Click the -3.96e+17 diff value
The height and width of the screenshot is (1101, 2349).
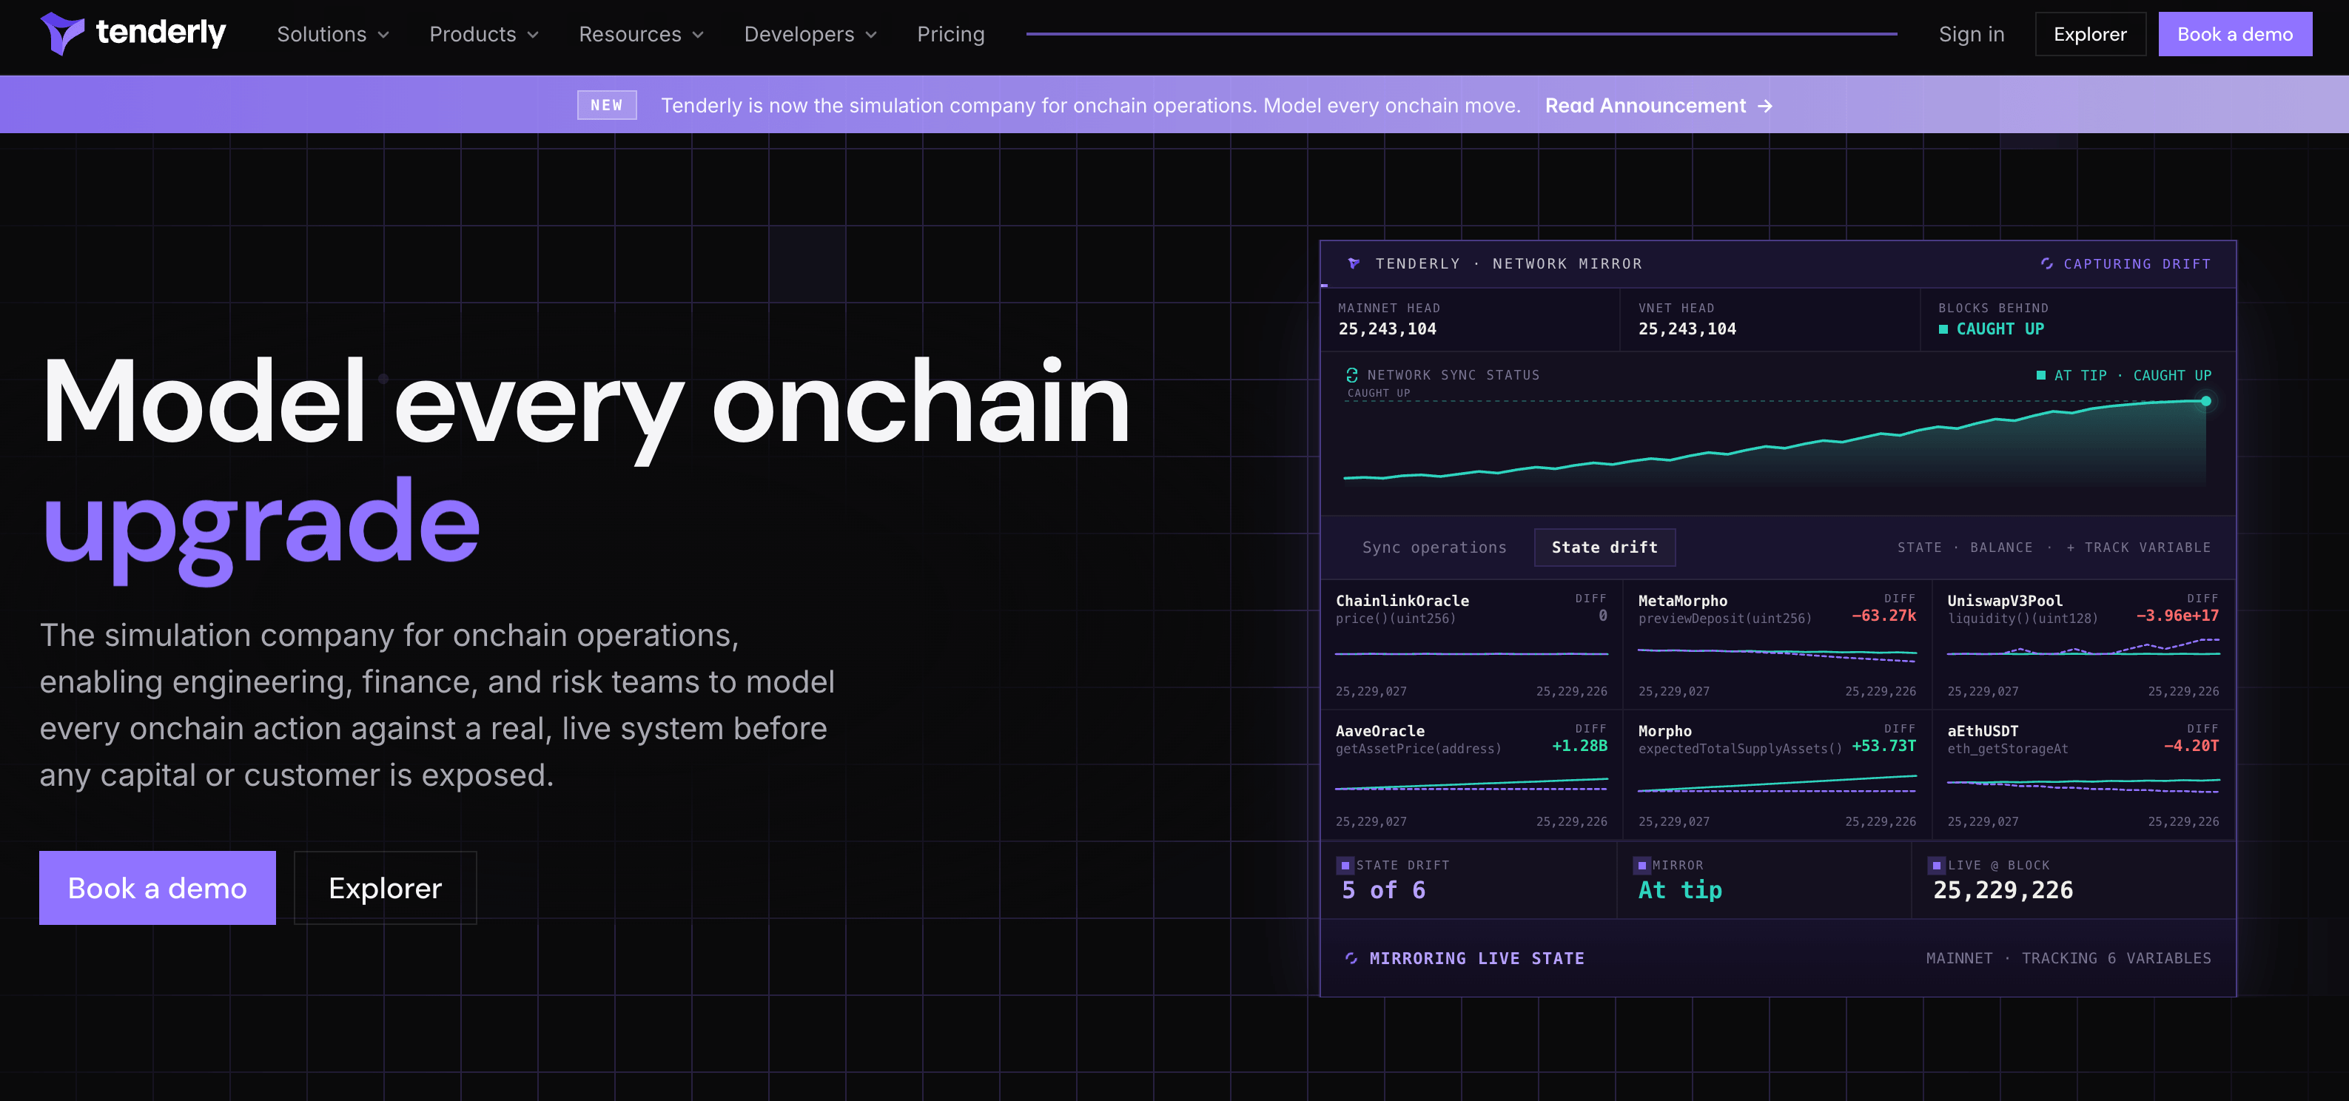[x=2177, y=615]
